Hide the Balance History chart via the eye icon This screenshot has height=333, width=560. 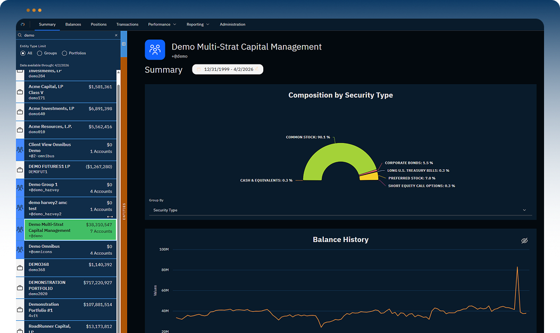pos(524,240)
